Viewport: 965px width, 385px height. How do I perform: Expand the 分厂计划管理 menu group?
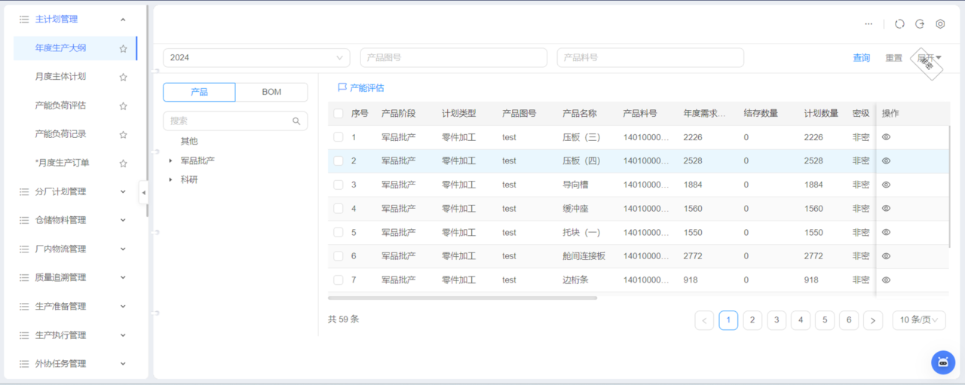click(123, 191)
